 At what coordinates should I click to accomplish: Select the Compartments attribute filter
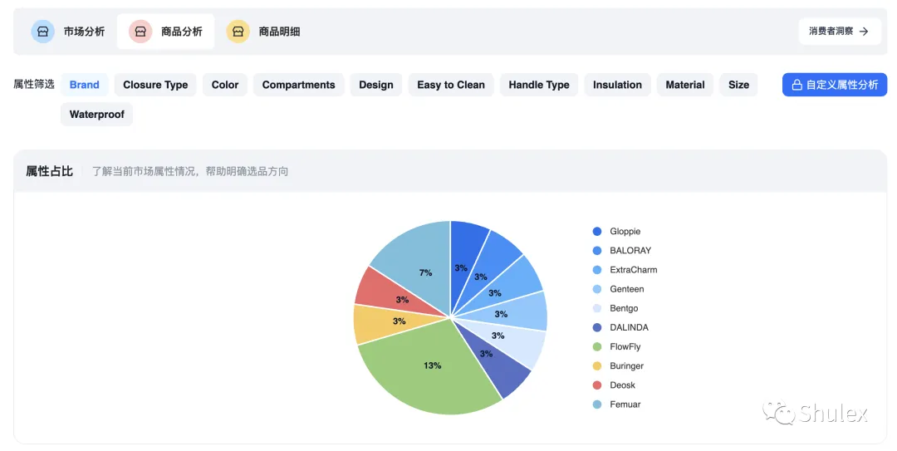click(299, 85)
